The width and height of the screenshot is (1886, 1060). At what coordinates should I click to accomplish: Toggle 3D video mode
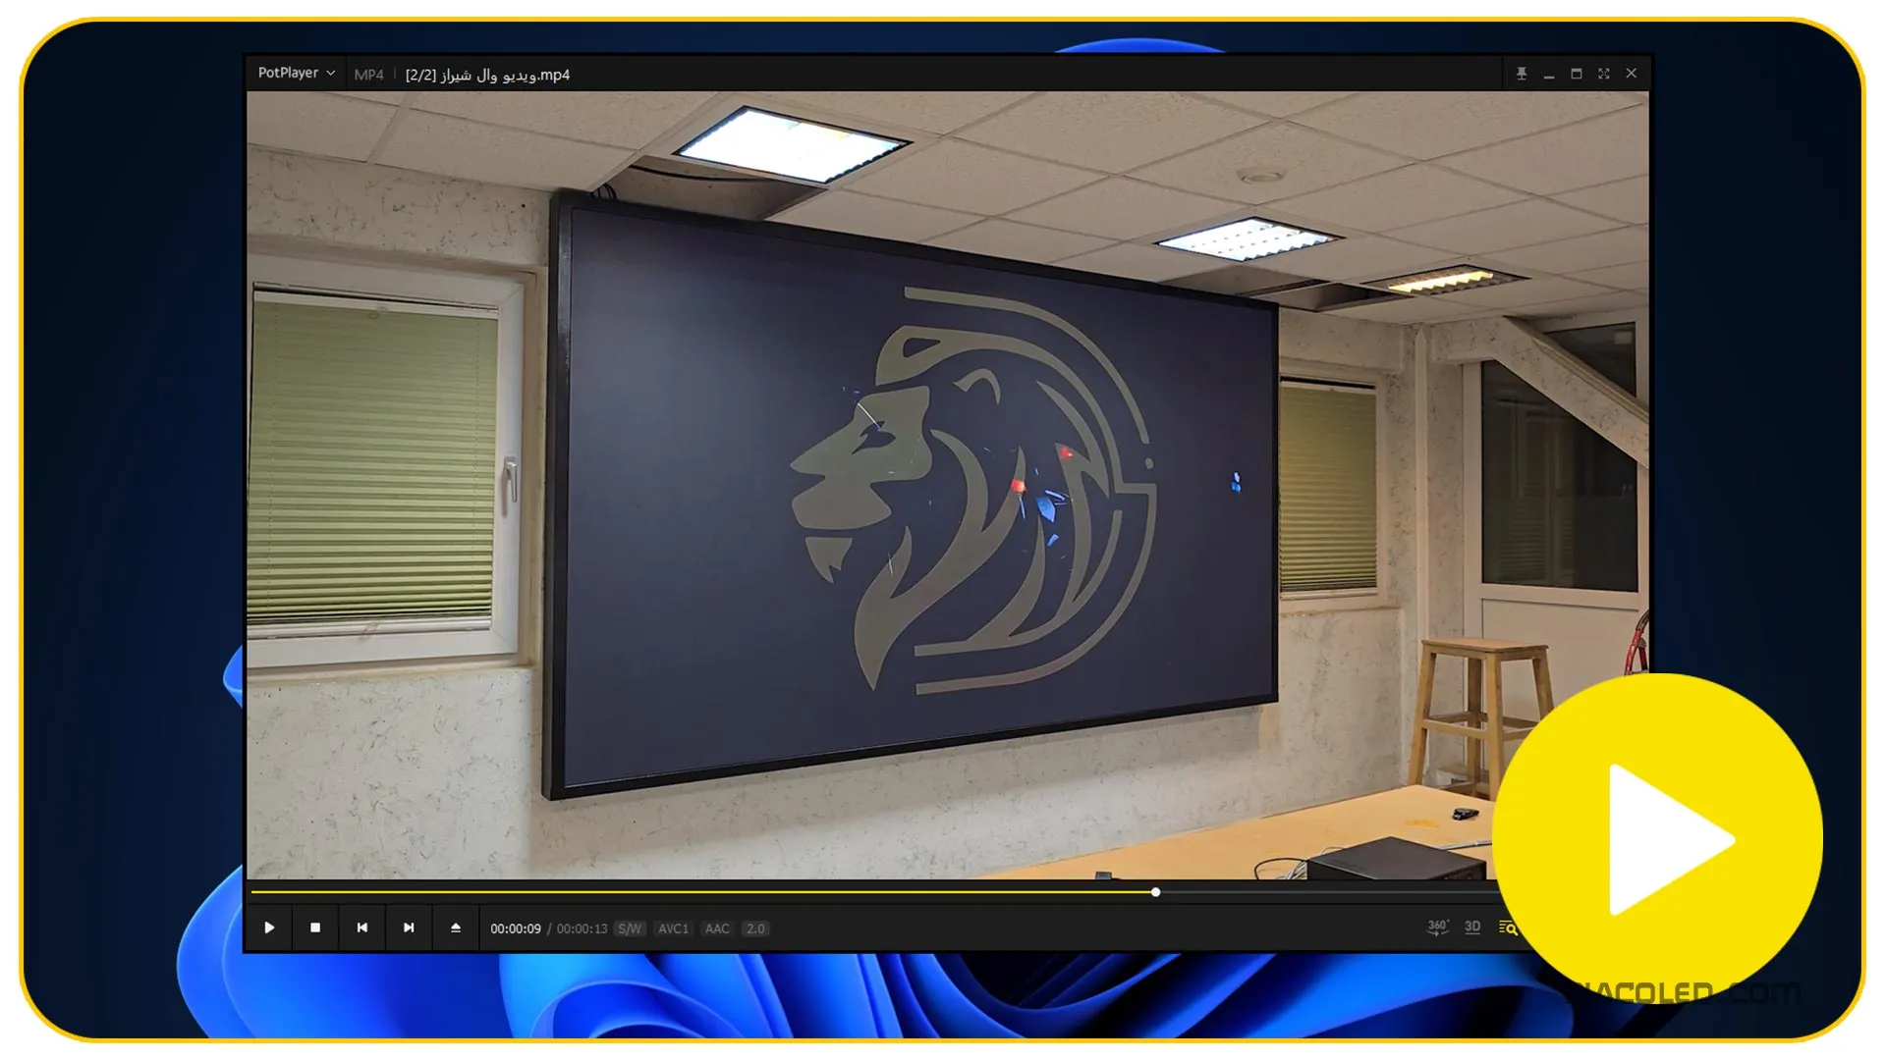pyautogui.click(x=1472, y=927)
